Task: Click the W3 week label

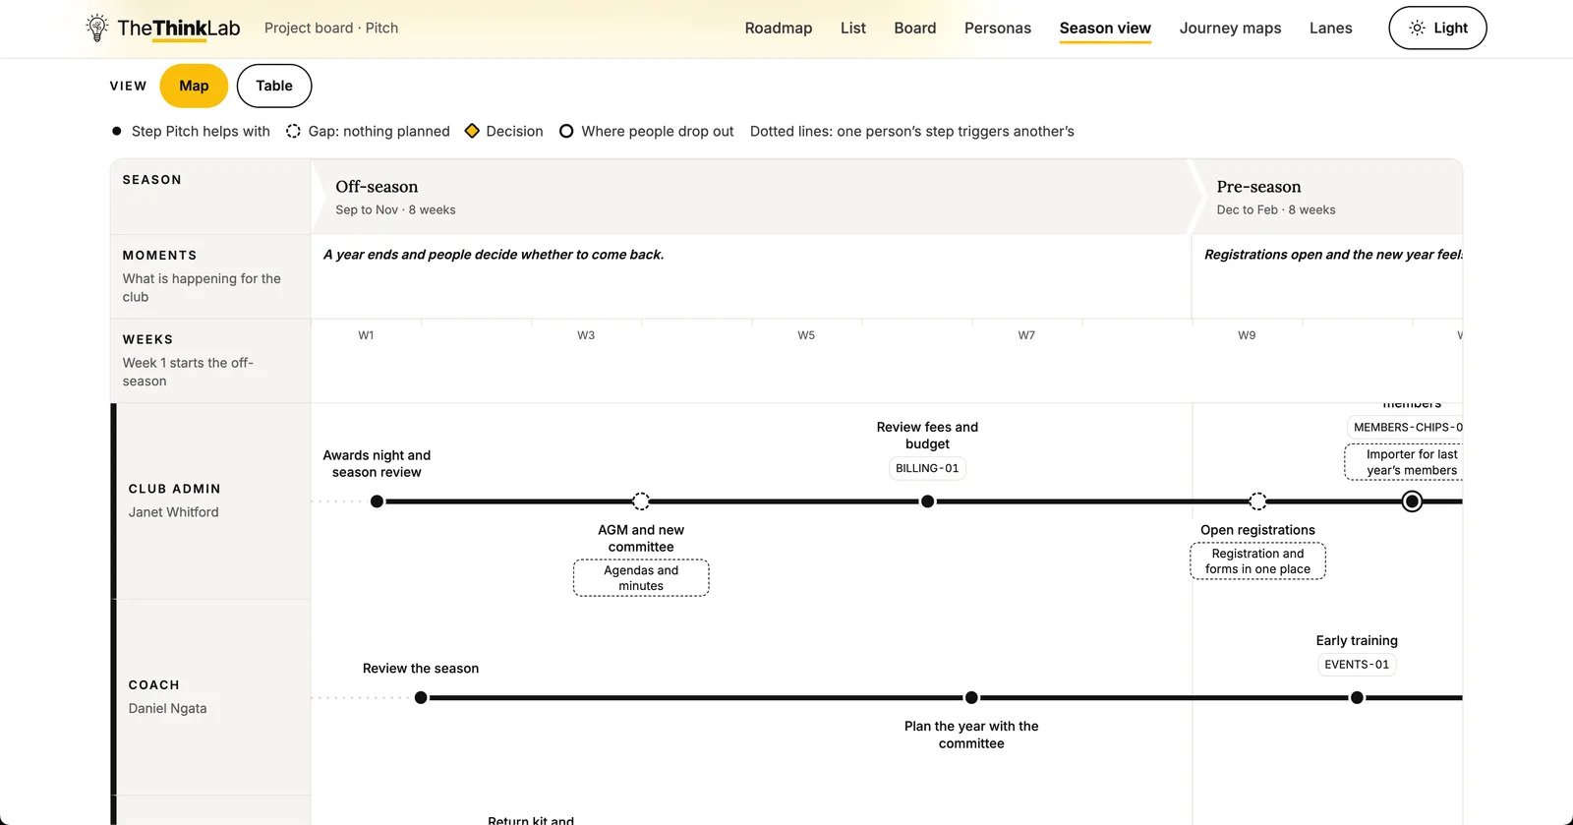Action: pyautogui.click(x=586, y=335)
